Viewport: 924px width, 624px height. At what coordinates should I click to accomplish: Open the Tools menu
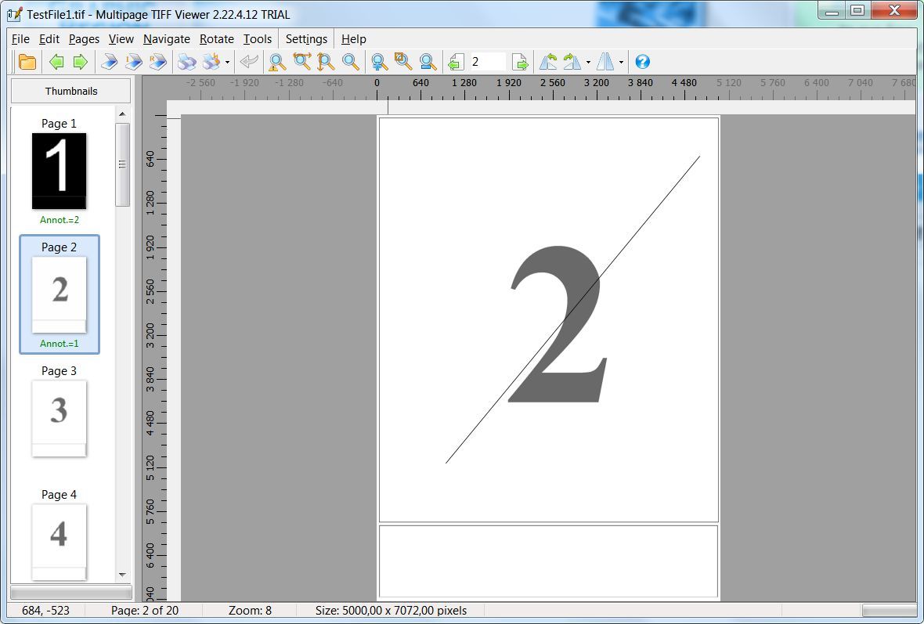coord(258,39)
